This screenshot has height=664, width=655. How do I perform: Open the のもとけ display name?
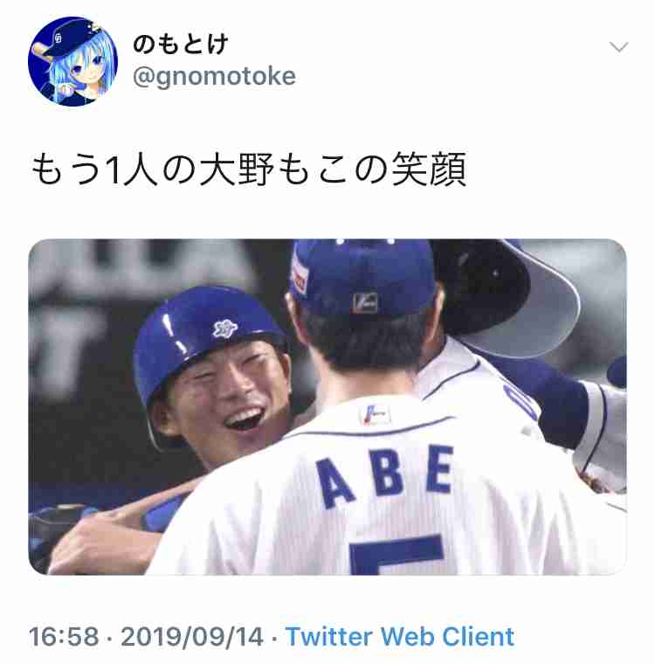tap(181, 44)
